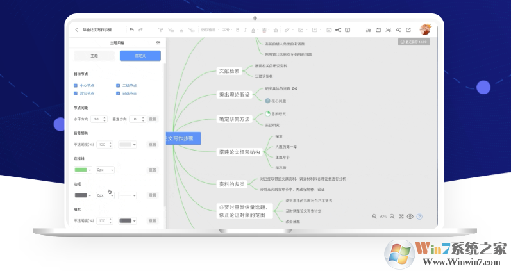This screenshot has height=271, width=511.
Task: Uncheck the 二级节点 checkbox
Action: [118, 85]
